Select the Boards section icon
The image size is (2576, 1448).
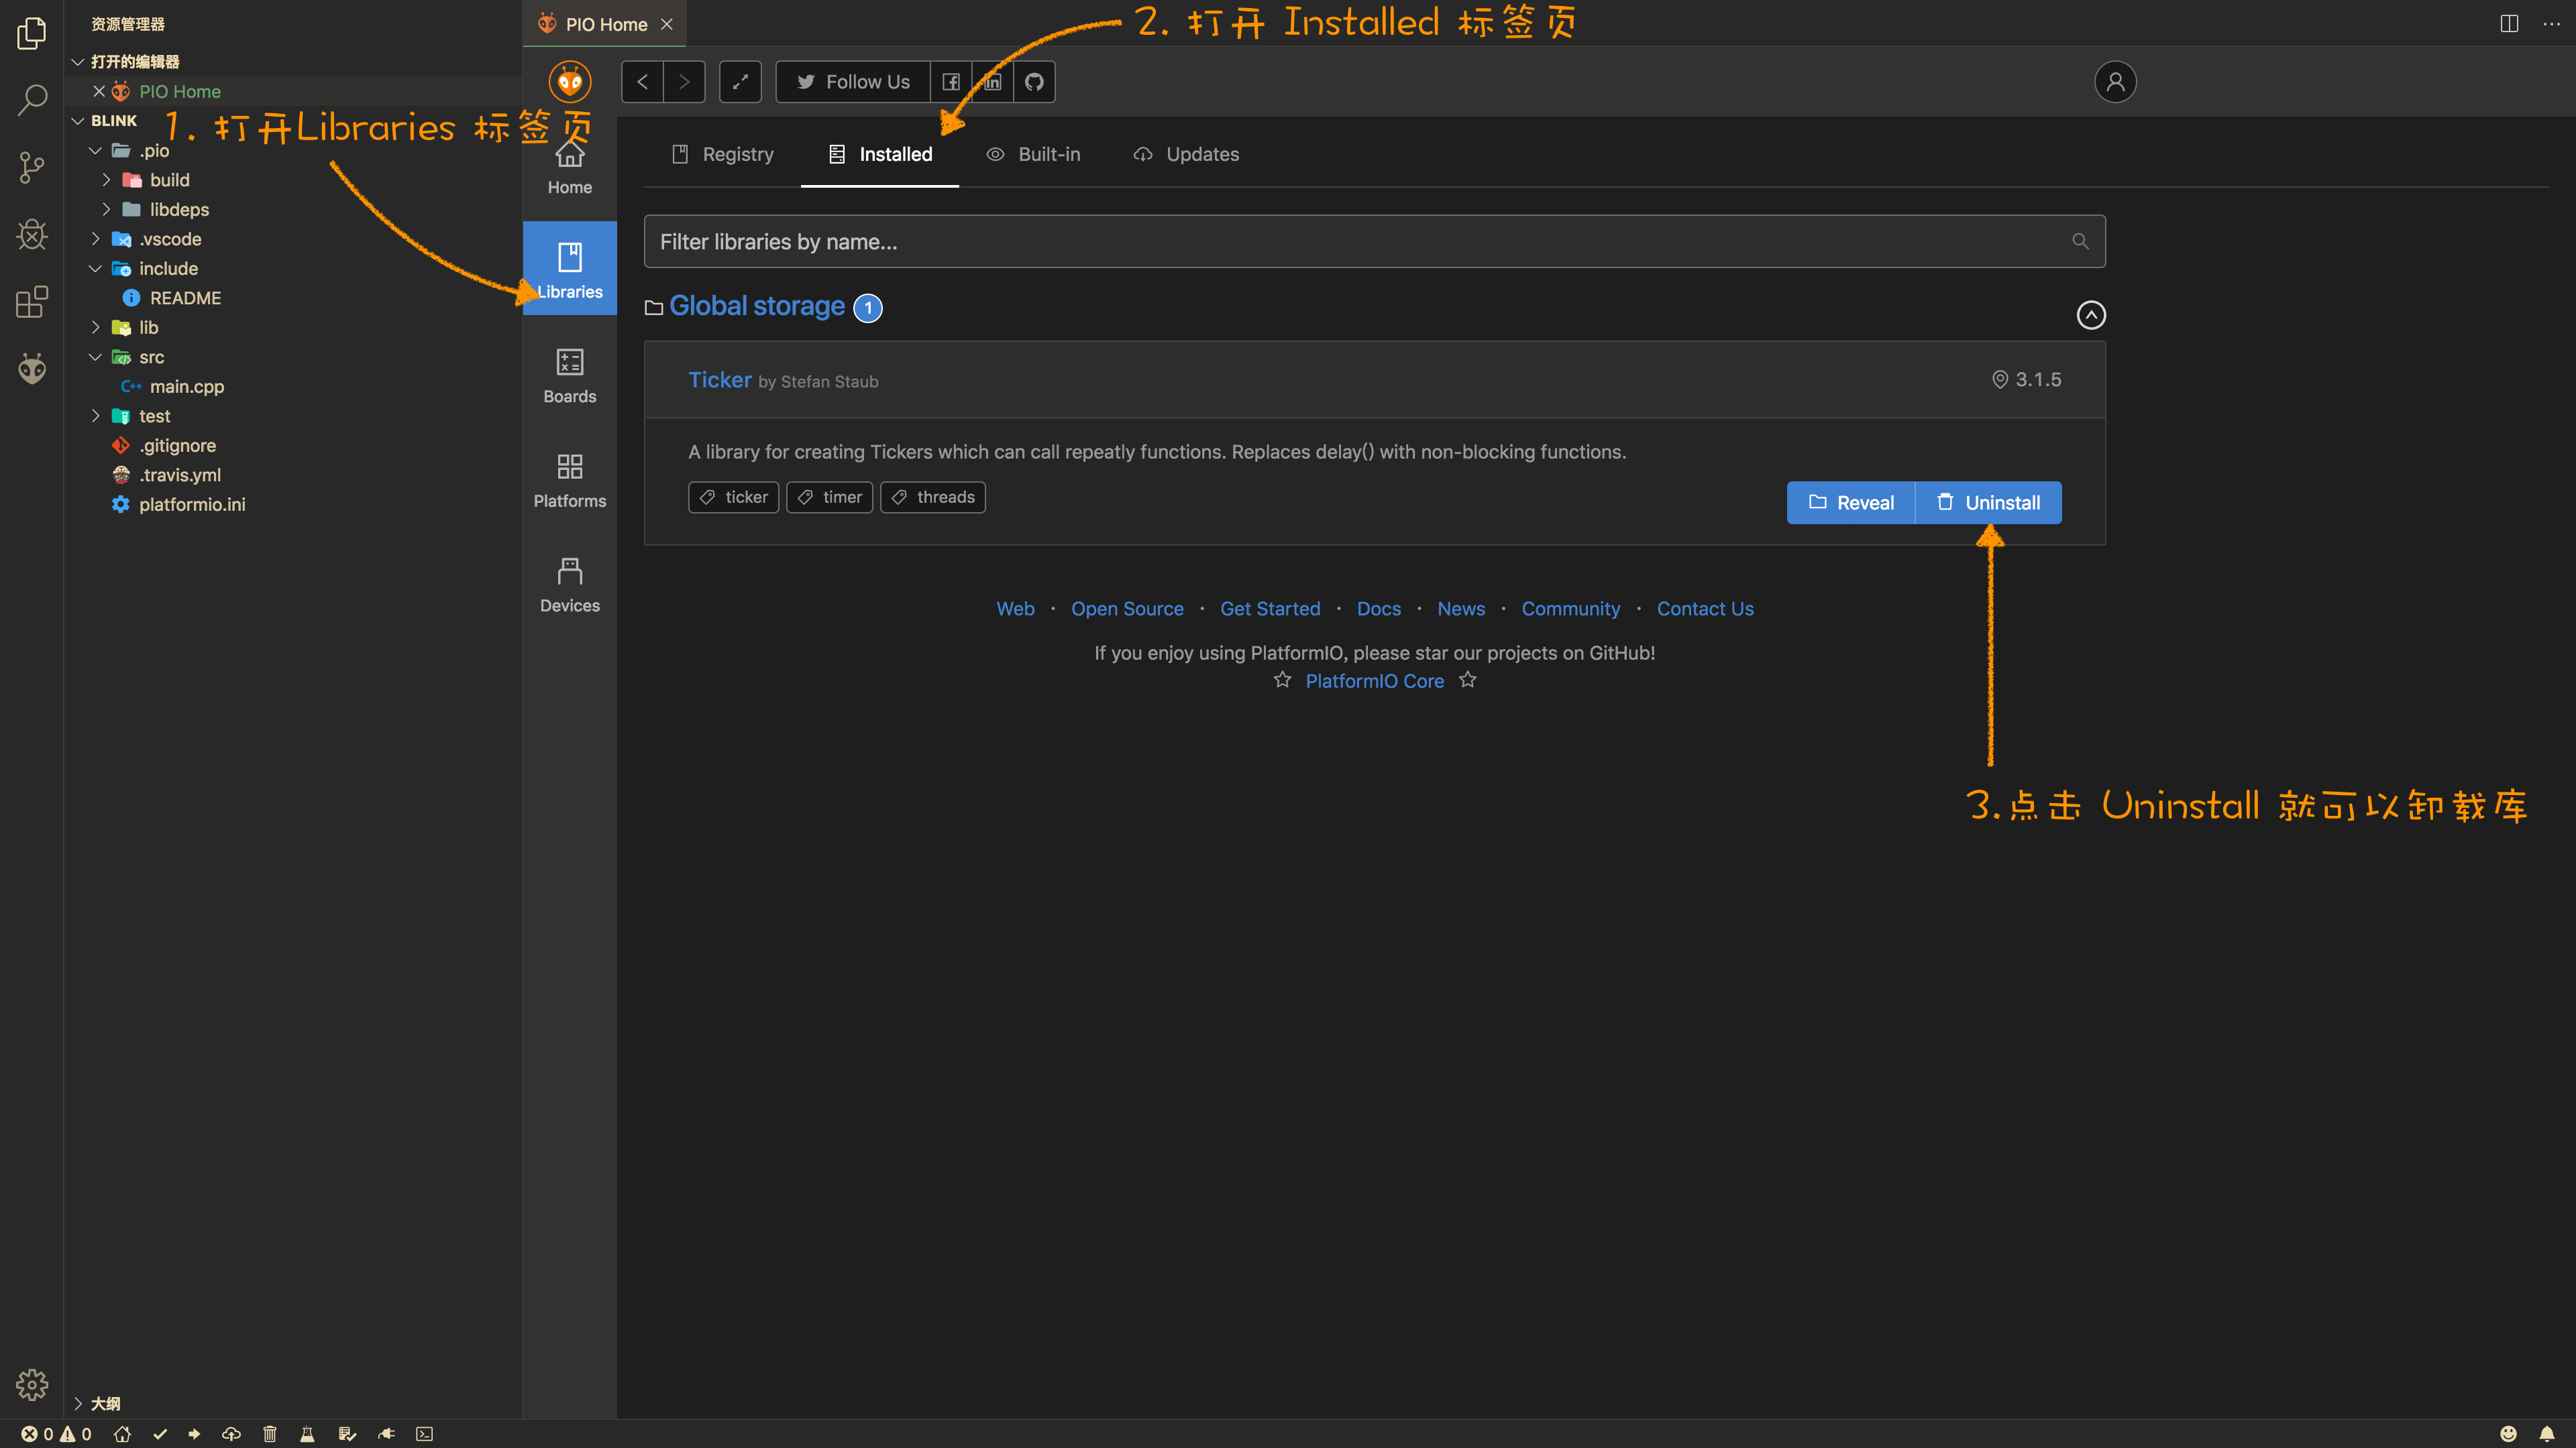(569, 375)
